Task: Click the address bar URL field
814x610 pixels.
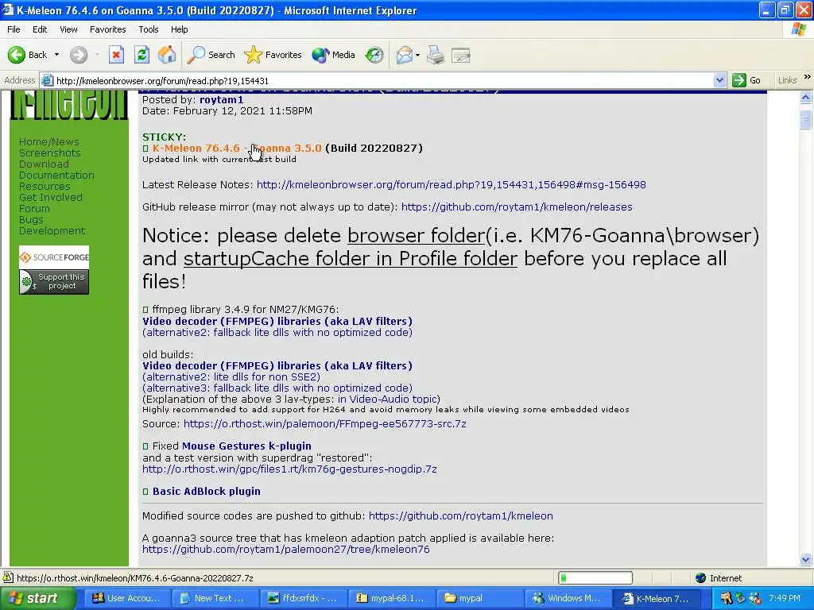Action: pos(384,80)
